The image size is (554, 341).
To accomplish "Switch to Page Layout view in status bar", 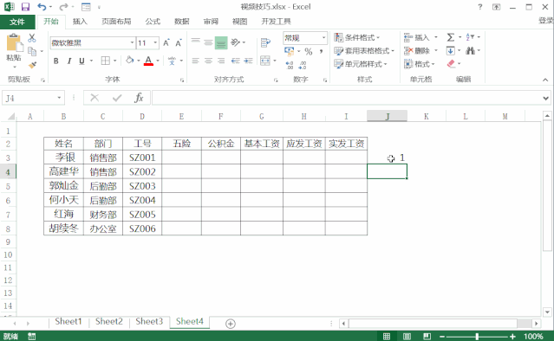I will [407, 336].
